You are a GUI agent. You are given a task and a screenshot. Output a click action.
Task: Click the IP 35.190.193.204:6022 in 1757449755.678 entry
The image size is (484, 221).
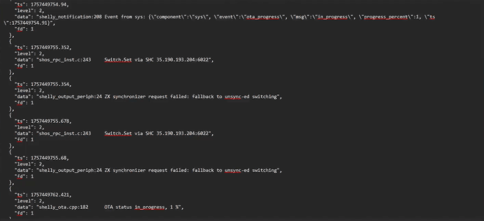pyautogui.click(x=182, y=133)
